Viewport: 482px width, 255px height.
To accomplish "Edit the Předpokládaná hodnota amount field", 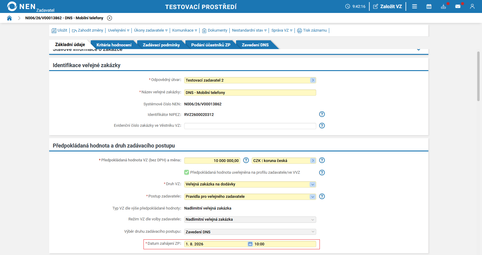I will (x=212, y=161).
